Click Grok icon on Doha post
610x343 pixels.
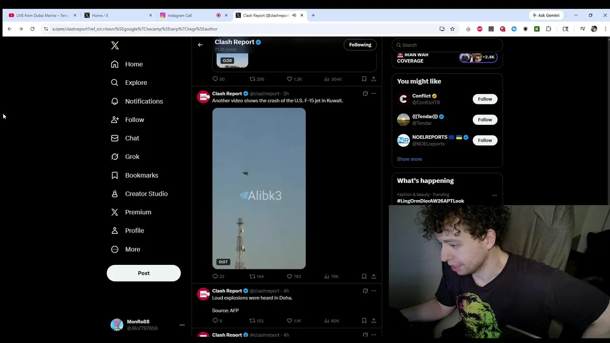pyautogui.click(x=365, y=291)
